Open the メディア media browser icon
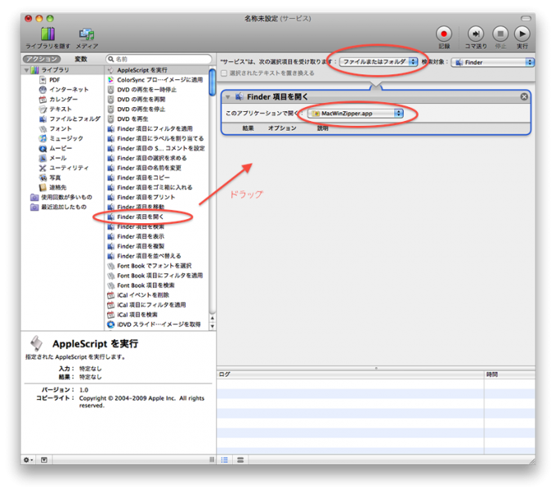556x493 pixels. coord(87,34)
